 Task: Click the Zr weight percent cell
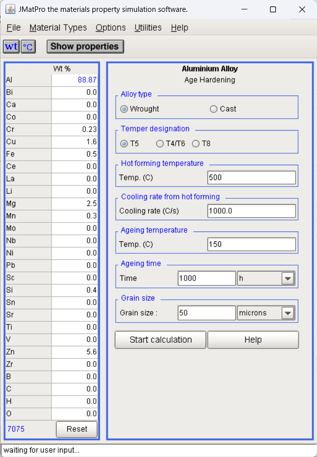click(x=75, y=365)
